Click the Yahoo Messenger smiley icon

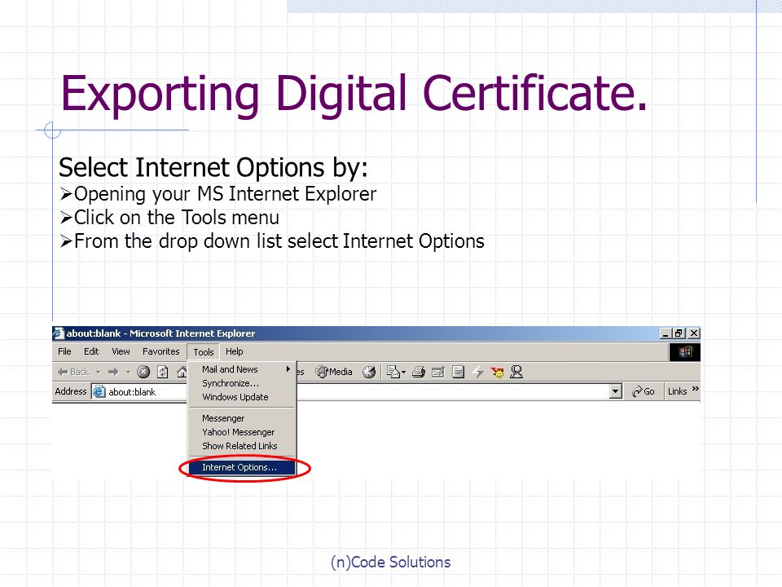(x=497, y=372)
